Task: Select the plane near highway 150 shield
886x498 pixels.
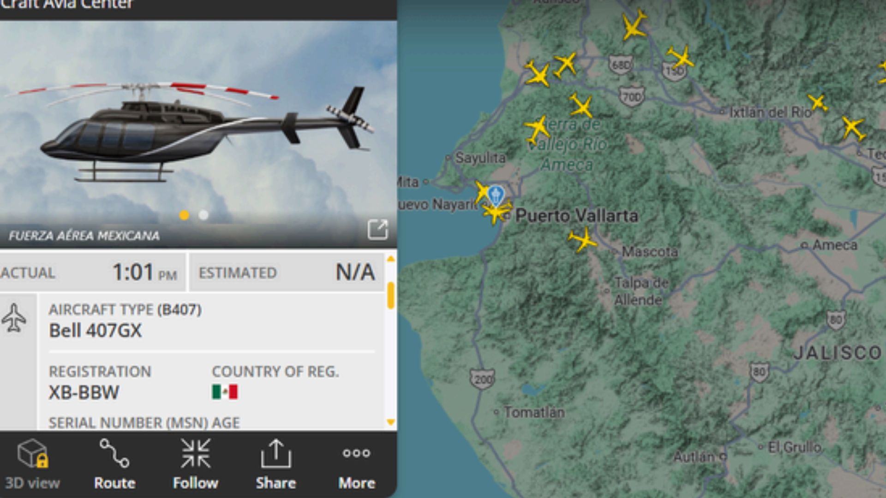Action: pos(680,57)
